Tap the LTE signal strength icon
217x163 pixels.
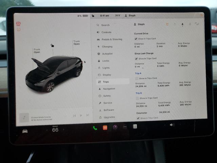coord(197,24)
